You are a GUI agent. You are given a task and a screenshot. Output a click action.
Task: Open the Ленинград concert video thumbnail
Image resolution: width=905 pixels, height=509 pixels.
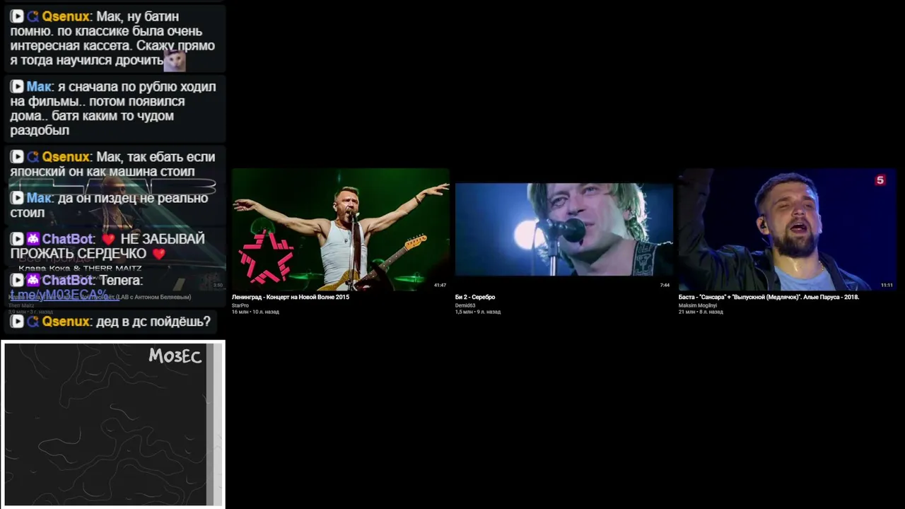(341, 229)
